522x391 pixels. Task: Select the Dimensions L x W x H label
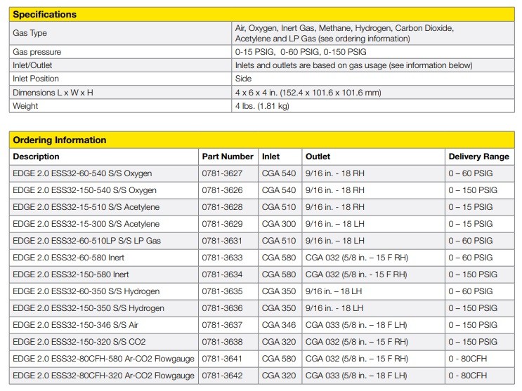[53, 93]
